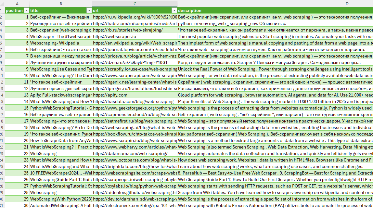Click the dev.to/darshan_sd URL cell

pyautogui.click(x=135, y=199)
